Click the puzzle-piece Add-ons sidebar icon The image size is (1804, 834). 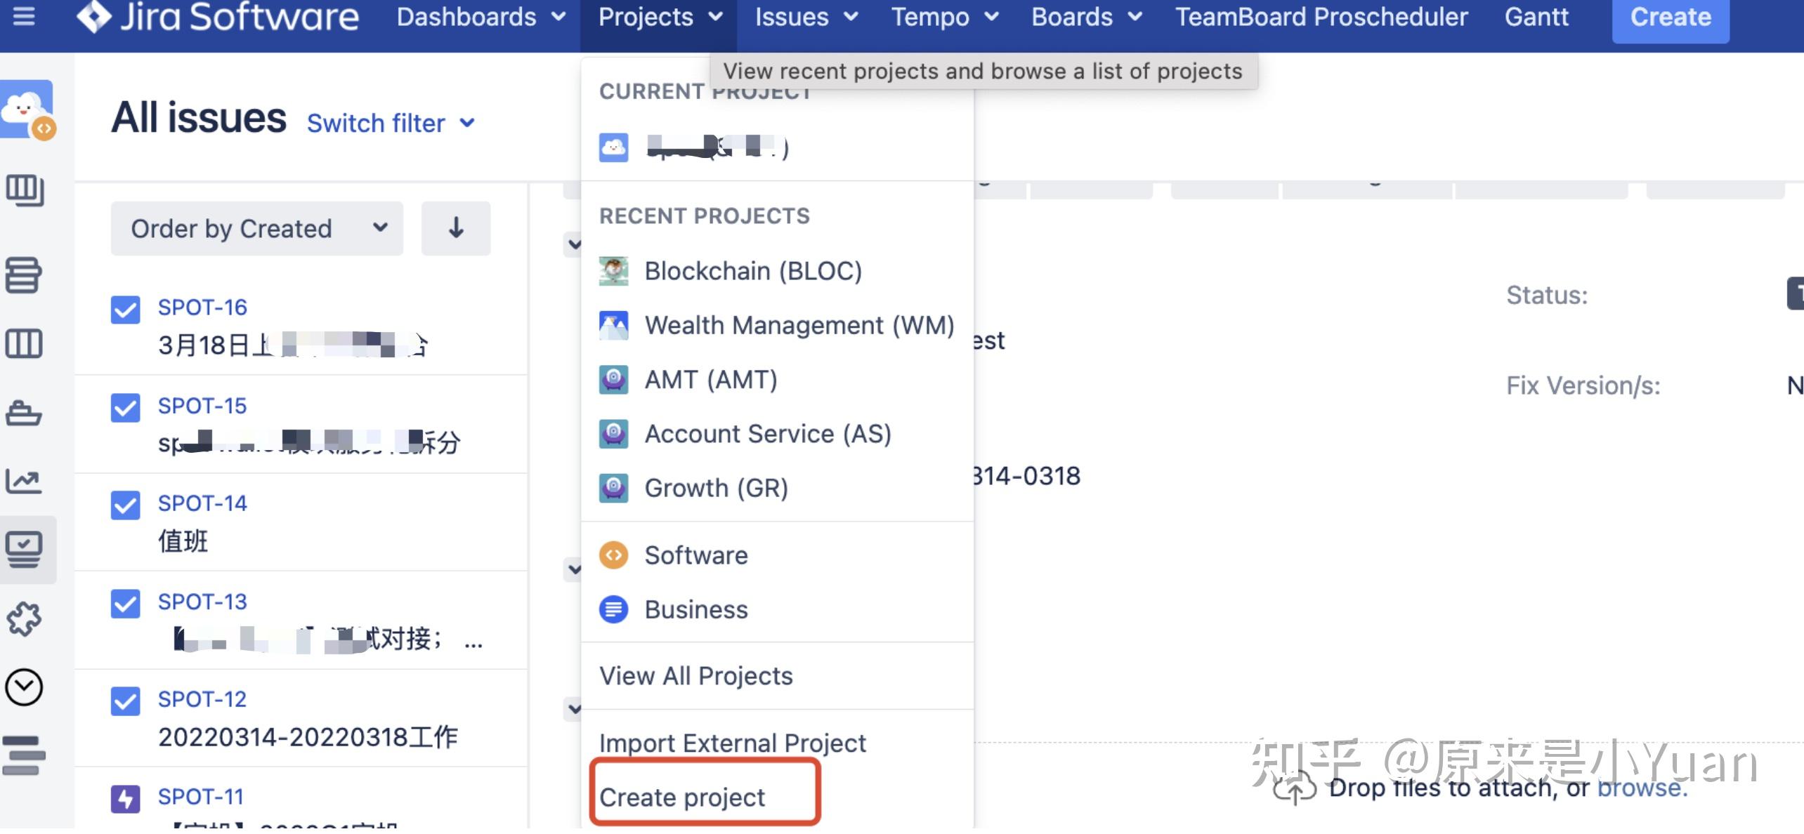coord(24,618)
